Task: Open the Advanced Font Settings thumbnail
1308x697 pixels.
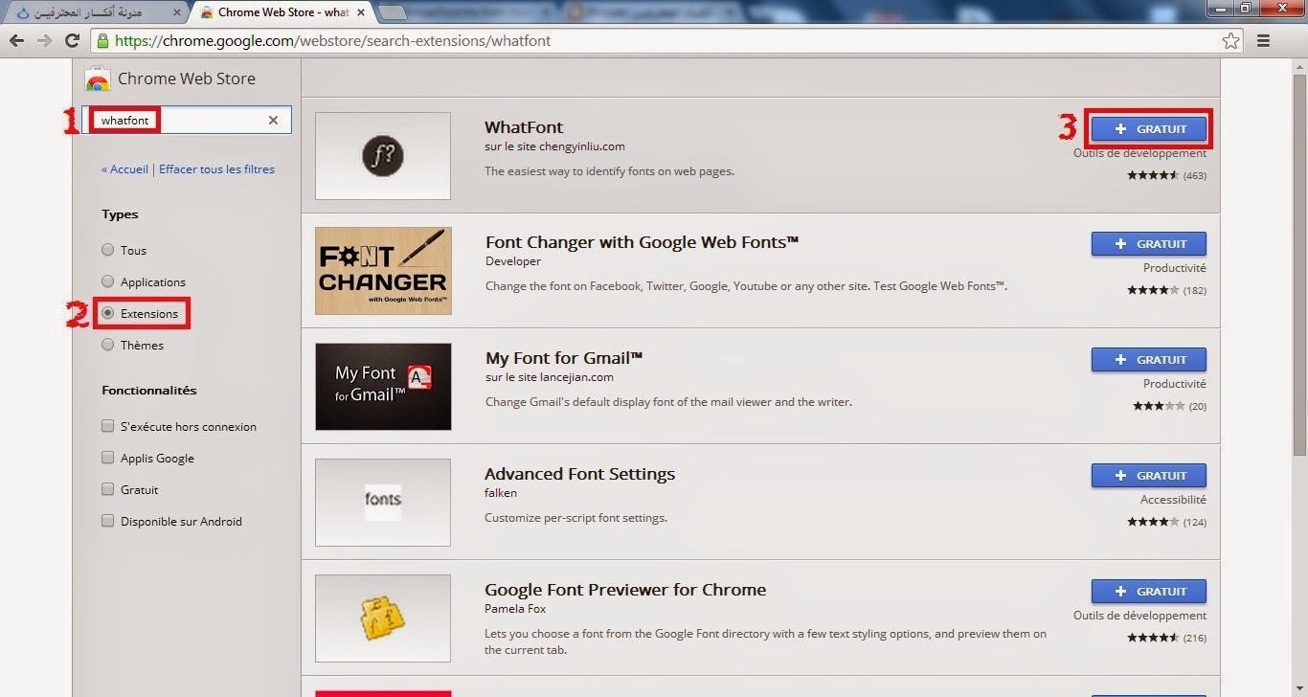Action: click(383, 503)
